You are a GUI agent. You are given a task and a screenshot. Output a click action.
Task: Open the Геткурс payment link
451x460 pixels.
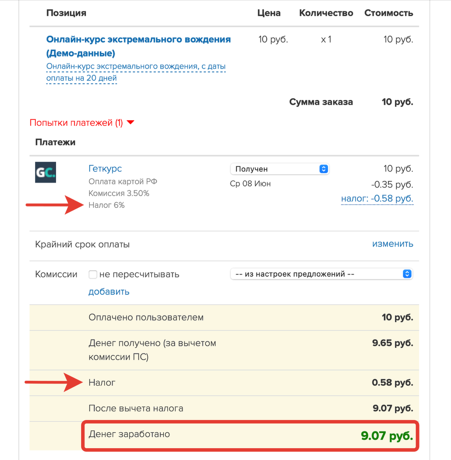105,168
